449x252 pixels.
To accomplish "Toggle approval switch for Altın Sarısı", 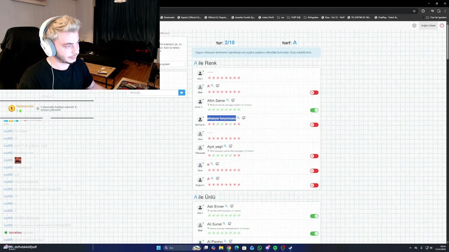I will [314, 110].
